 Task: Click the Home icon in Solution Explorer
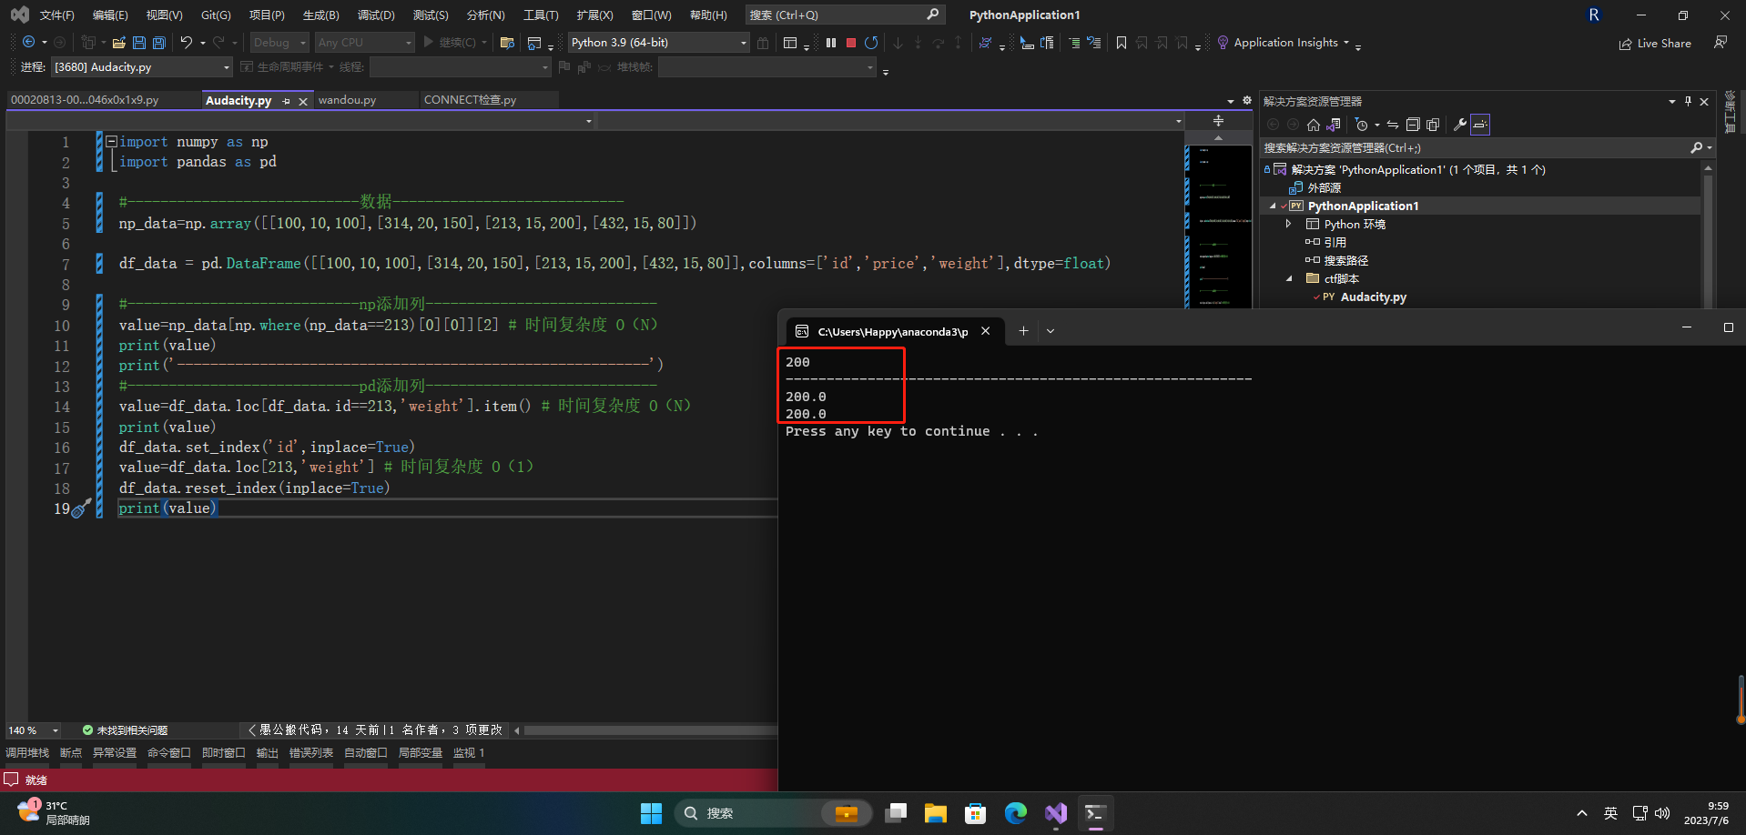1313,125
